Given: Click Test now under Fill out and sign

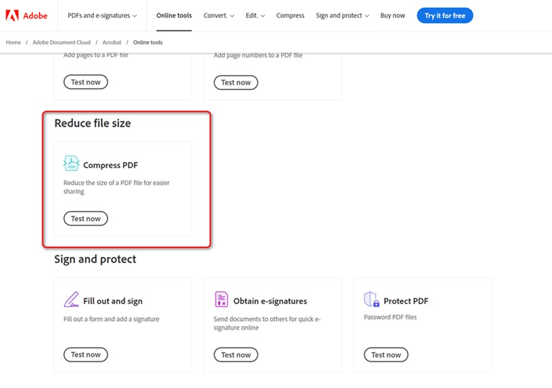Looking at the screenshot, I should (x=86, y=355).
